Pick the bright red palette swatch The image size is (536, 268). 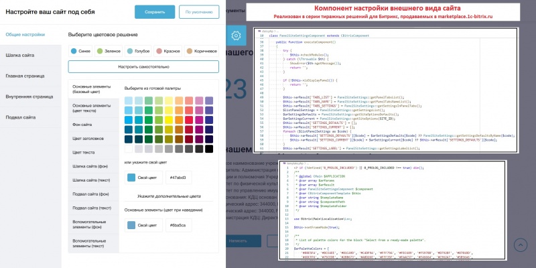[189, 120]
